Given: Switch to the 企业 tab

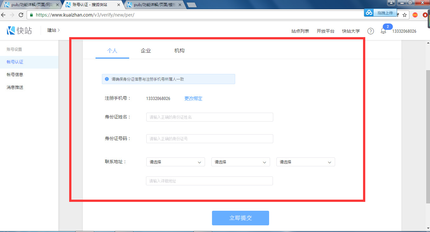Looking at the screenshot, I should pyautogui.click(x=146, y=51).
